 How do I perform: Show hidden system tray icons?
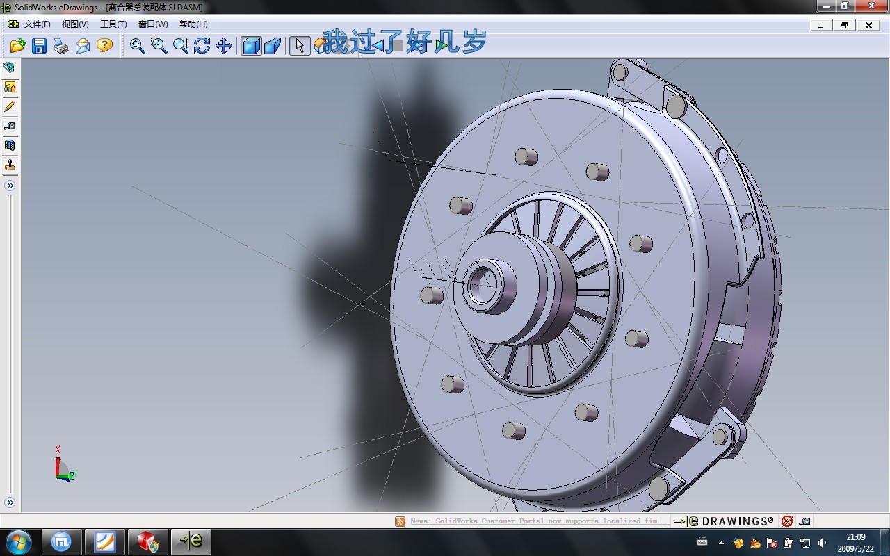pyautogui.click(x=721, y=542)
